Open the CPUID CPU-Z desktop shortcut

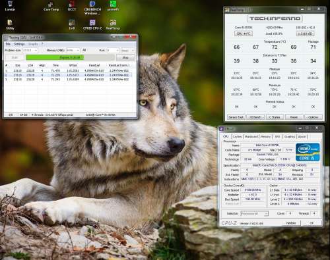click(x=92, y=24)
